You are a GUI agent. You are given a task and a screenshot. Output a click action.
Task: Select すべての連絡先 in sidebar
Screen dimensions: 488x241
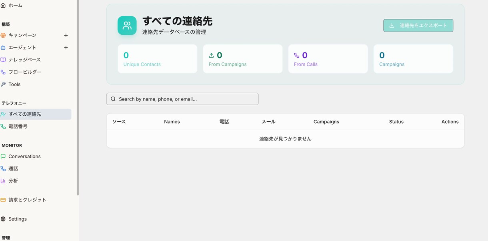tap(36, 114)
